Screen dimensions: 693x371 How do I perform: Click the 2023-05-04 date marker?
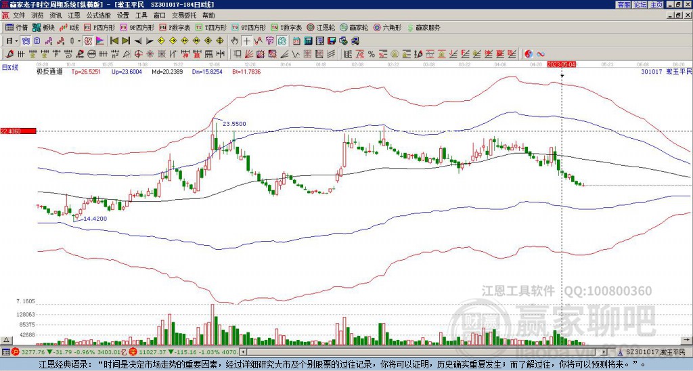coord(562,64)
